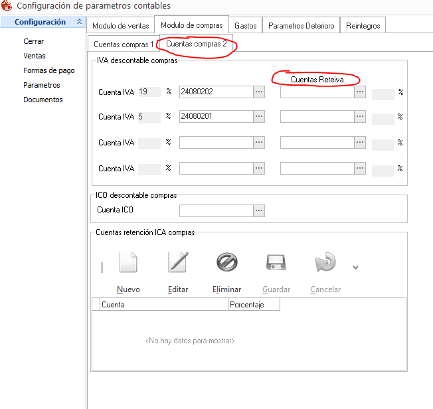Viewport: 433px width, 409px height.
Task: Click the Guardar floppy disk icon
Action: click(x=276, y=263)
